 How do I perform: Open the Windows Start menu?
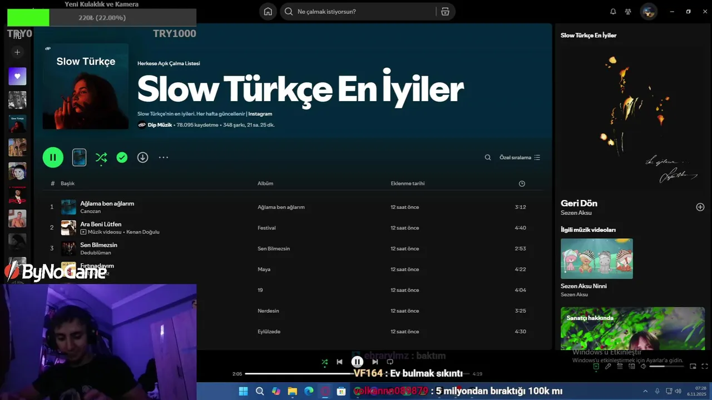[244, 391]
